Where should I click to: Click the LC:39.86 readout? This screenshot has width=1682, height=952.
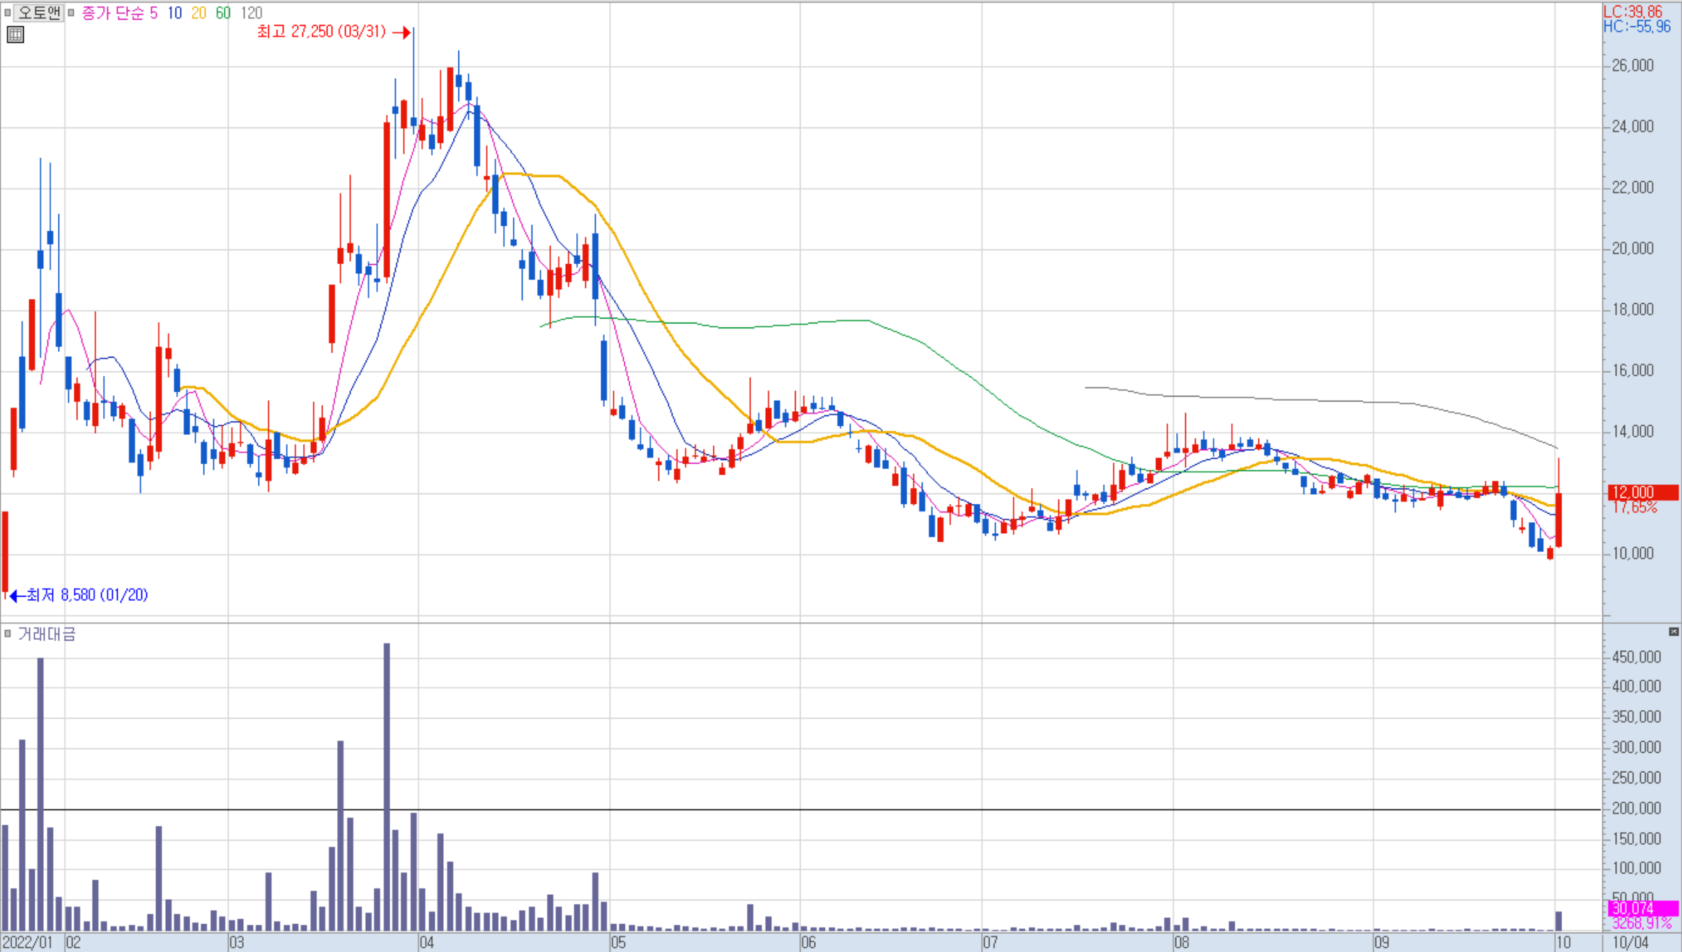point(1633,11)
